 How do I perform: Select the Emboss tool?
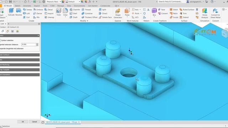click(x=38, y=10)
